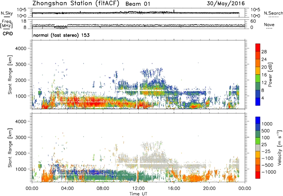Click the '08:00' time tick label
Screen dimensions: 283x196
pos(103,189)
